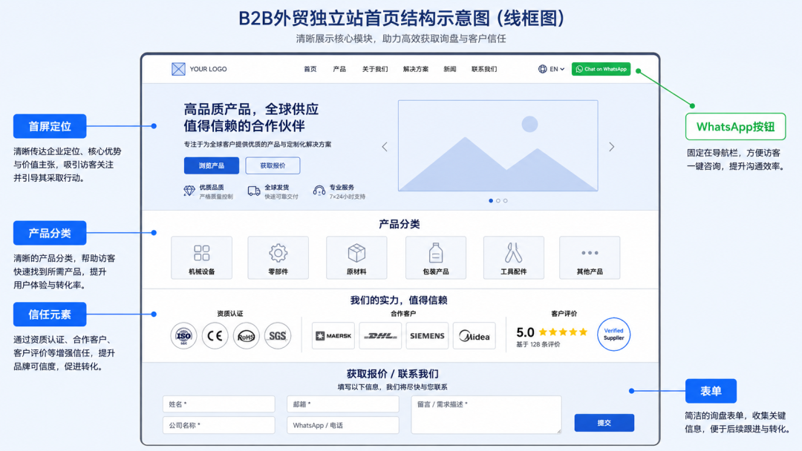802x451 pixels.
Task: Select the third carousel indicator dot
Action: [506, 201]
